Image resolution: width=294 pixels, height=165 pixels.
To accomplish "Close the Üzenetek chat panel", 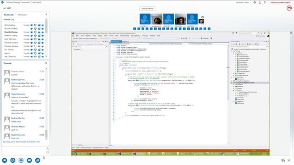I will [46, 63].
